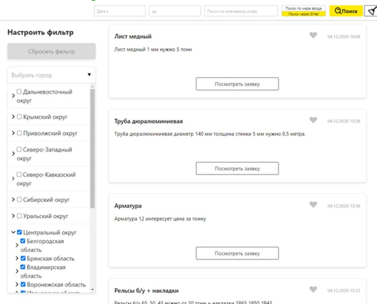The image size is (377, 304).
Task: Uncheck Центральный округ checkbox
Action: pos(19,232)
